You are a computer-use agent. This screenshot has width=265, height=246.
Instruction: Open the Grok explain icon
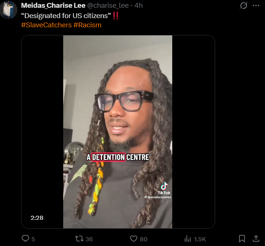[x=244, y=6]
